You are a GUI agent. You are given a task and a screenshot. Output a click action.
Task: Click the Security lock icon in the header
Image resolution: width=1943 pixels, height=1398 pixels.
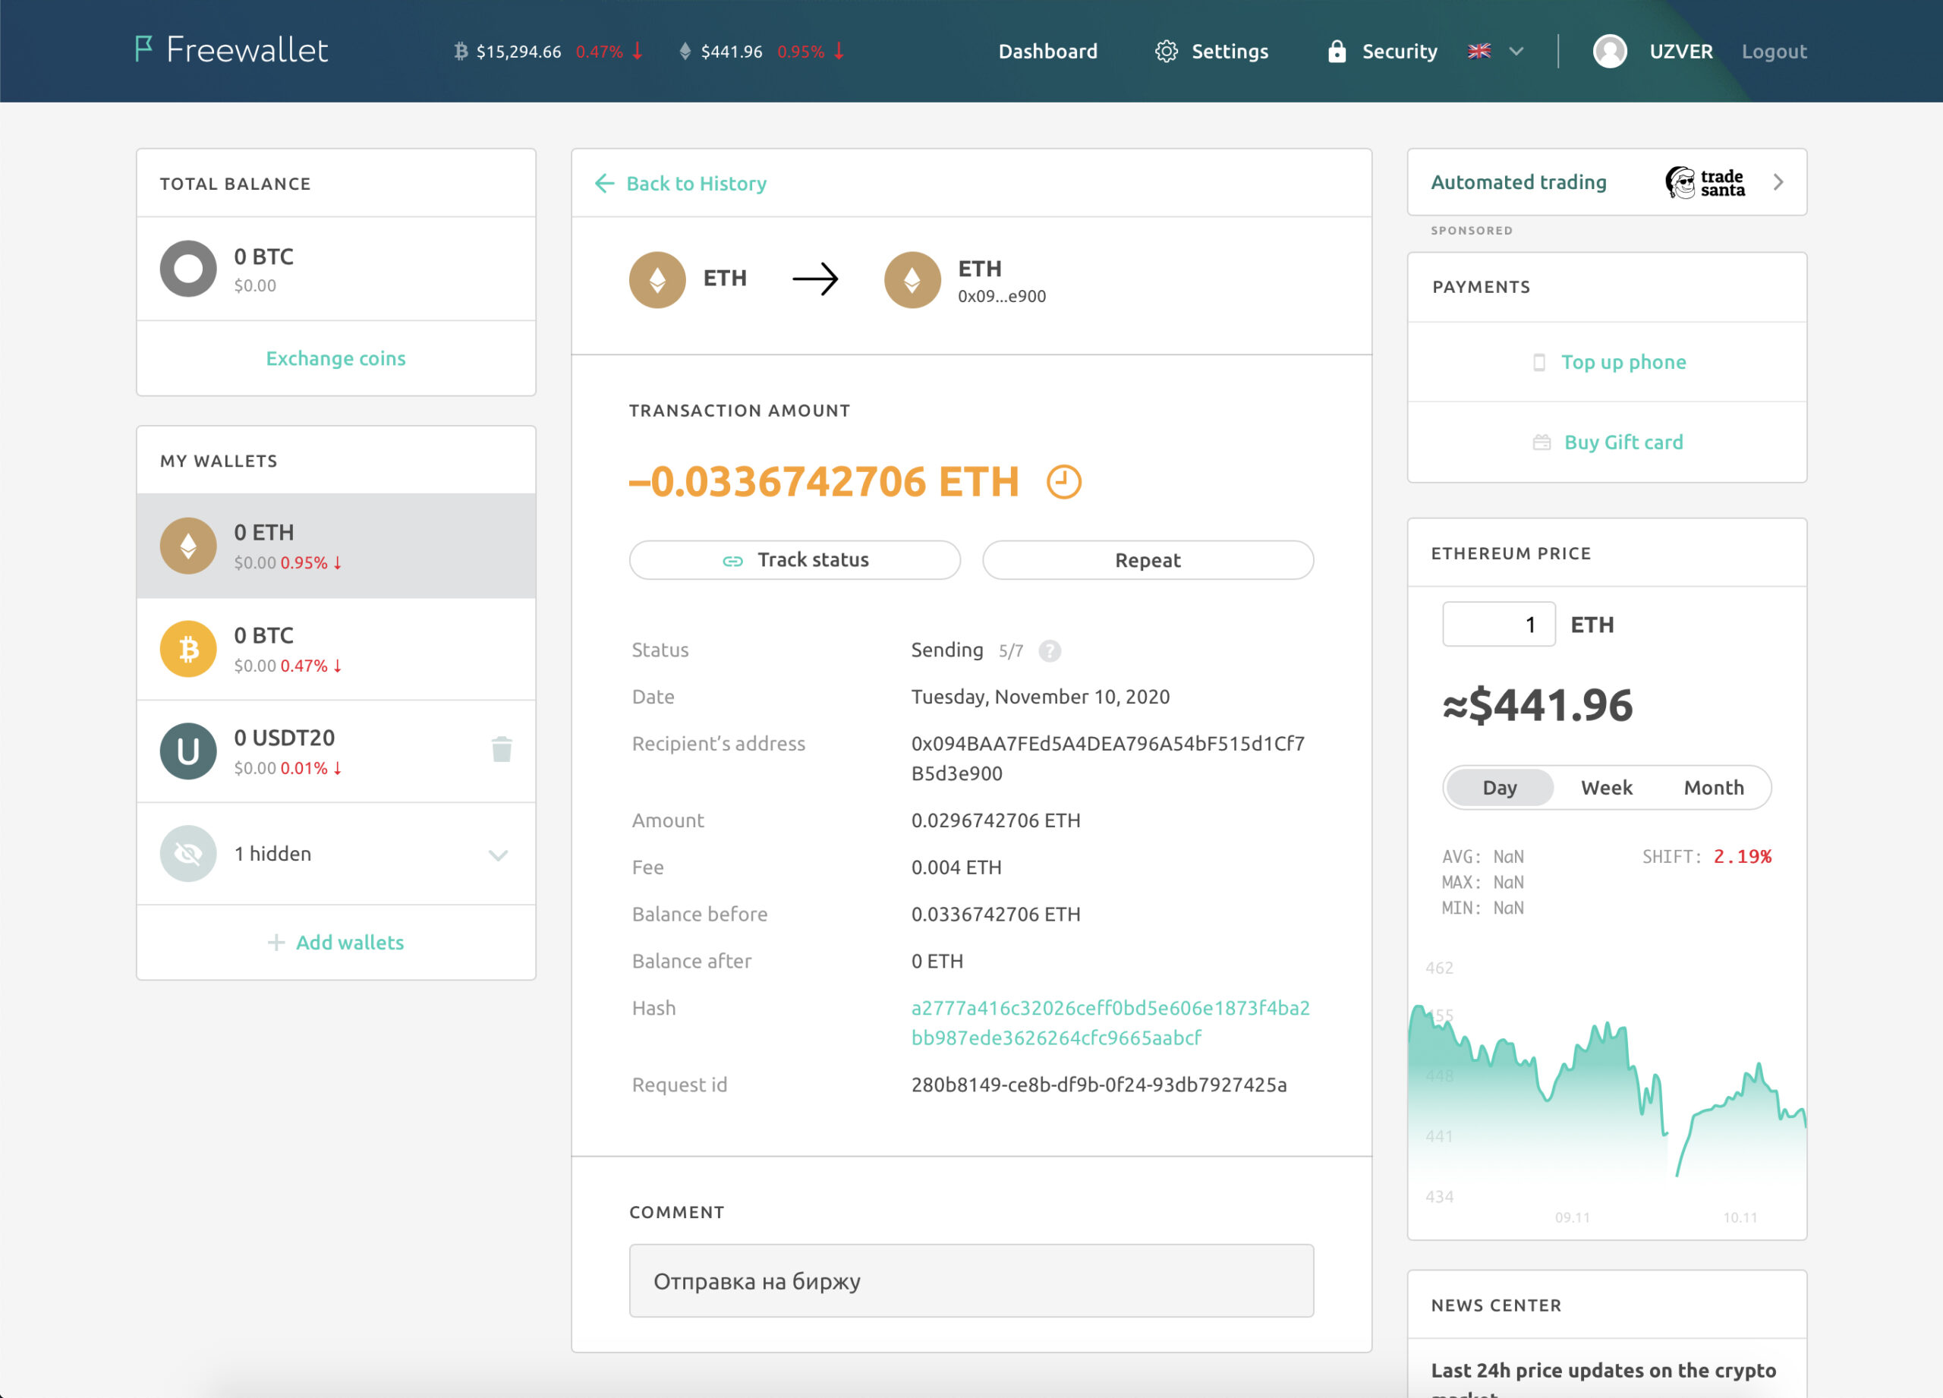[1337, 52]
